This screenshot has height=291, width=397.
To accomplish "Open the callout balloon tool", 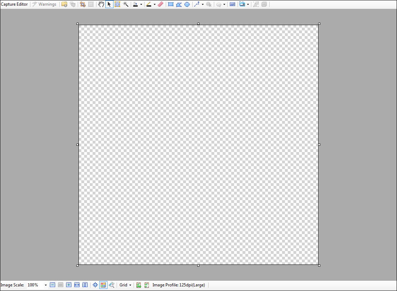I will point(219,4).
